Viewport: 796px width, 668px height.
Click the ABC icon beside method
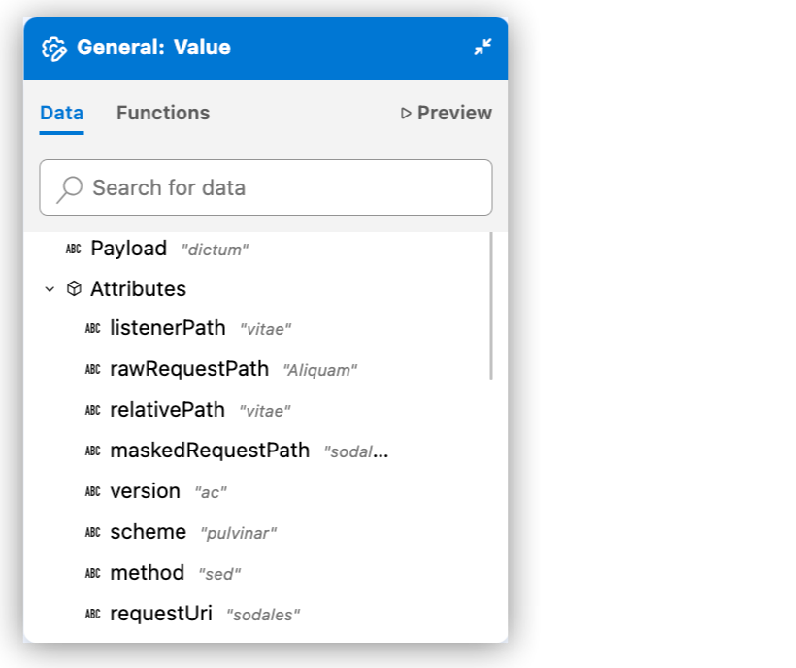[92, 573]
